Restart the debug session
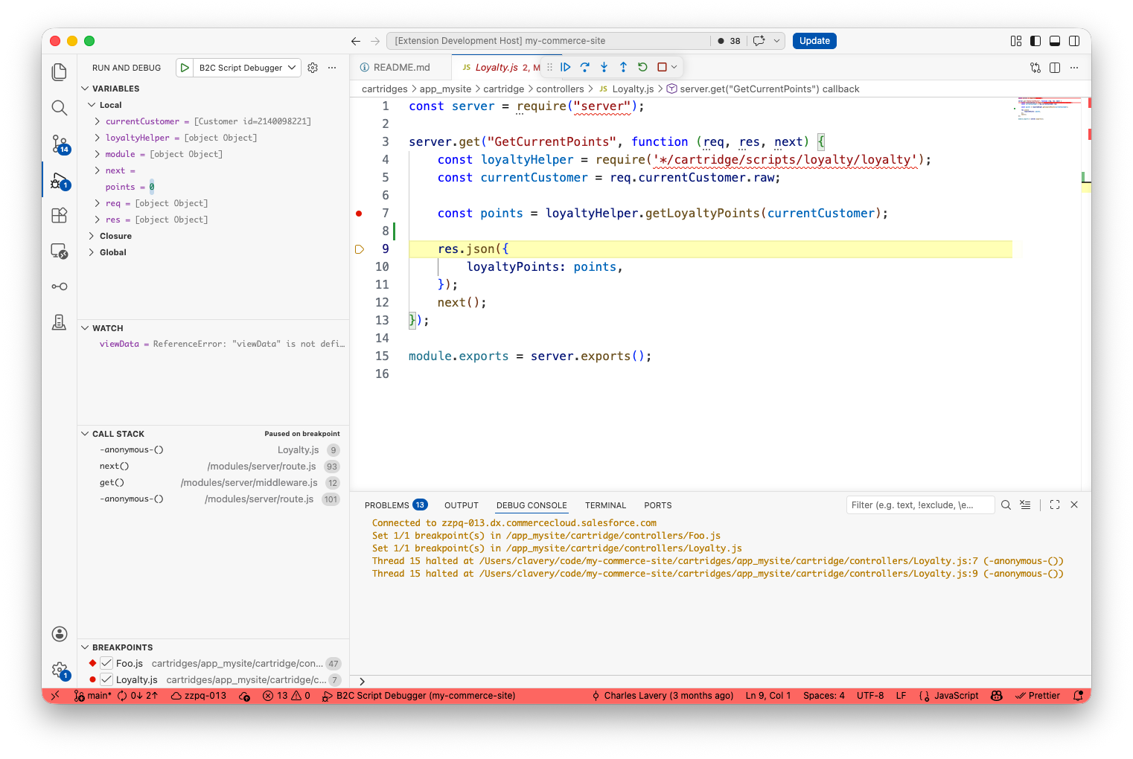 point(643,67)
